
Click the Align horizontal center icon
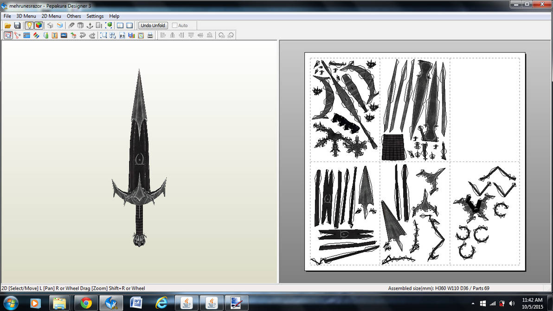pos(172,35)
